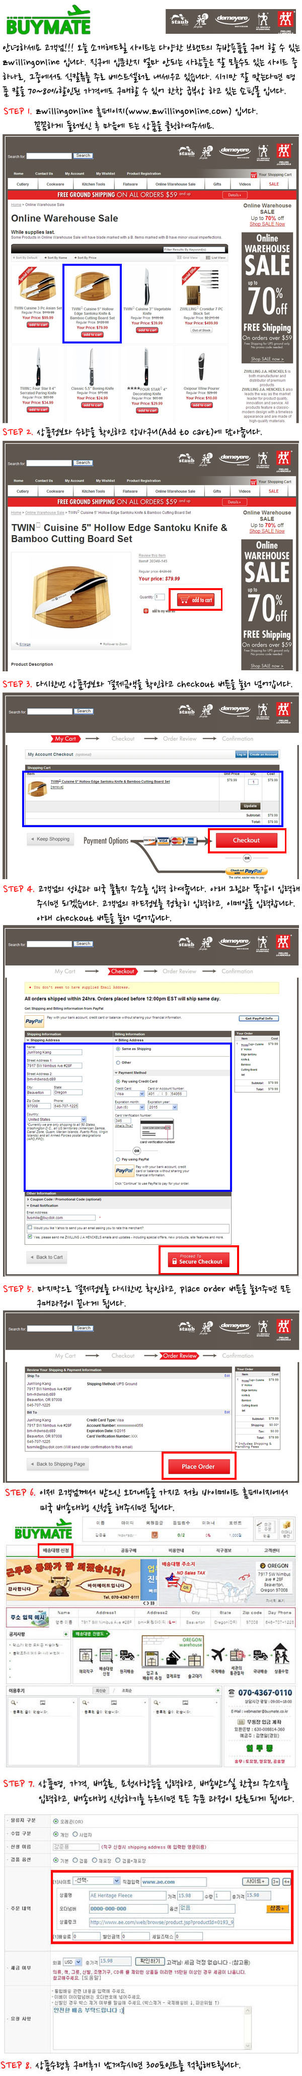This screenshot has width=302, height=2076.
Task: Switch to List View in warehouse sale listing
Action: click(x=215, y=257)
